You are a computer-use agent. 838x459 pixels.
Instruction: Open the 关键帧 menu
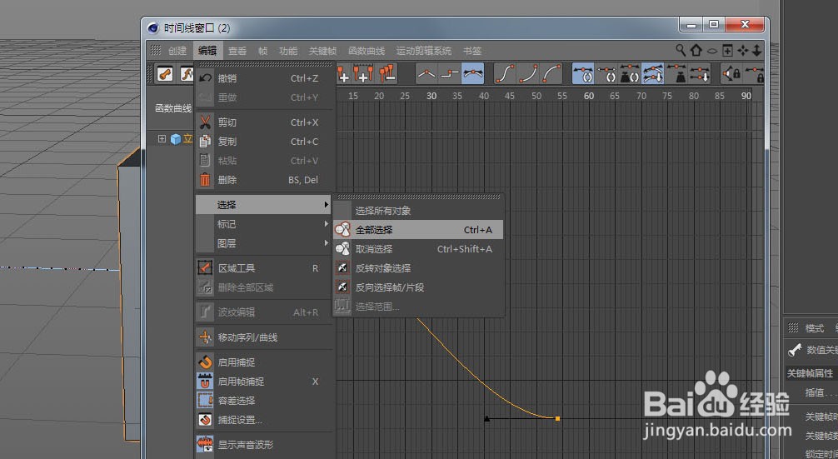[323, 51]
